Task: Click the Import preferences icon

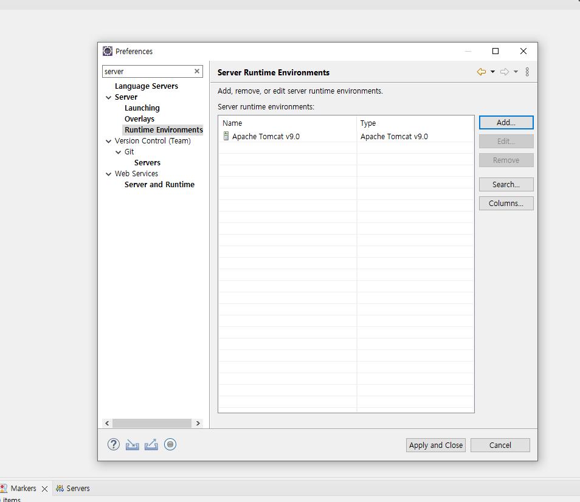Action: click(132, 445)
